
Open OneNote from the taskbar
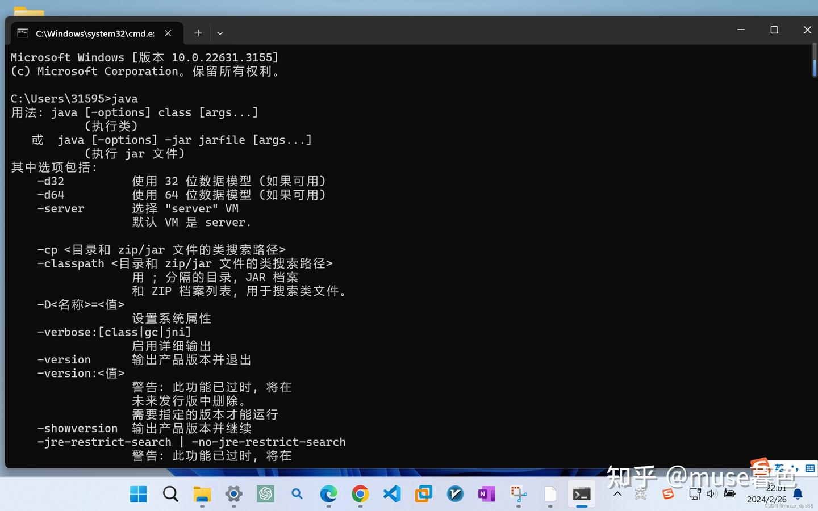[486, 494]
